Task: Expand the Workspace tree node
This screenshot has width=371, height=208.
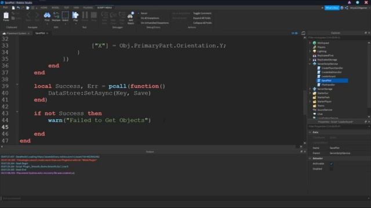Action: click(x=310, y=43)
